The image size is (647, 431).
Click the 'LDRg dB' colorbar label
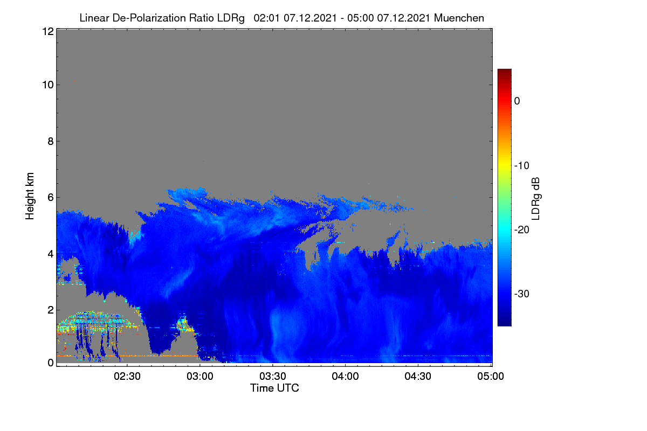pos(535,198)
